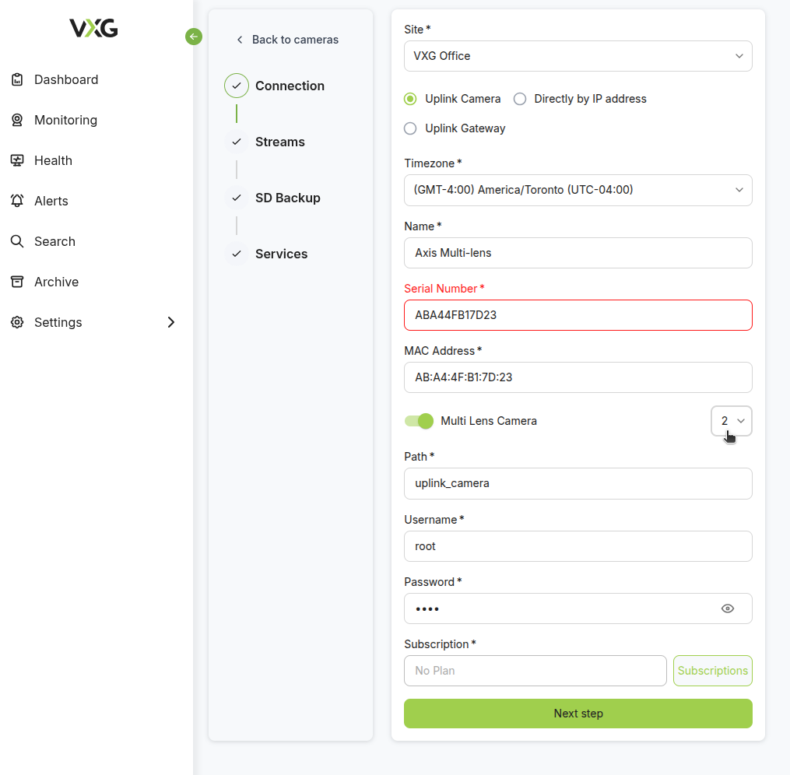Click into the Serial Number field
Viewport: 790px width, 775px height.
tap(578, 315)
